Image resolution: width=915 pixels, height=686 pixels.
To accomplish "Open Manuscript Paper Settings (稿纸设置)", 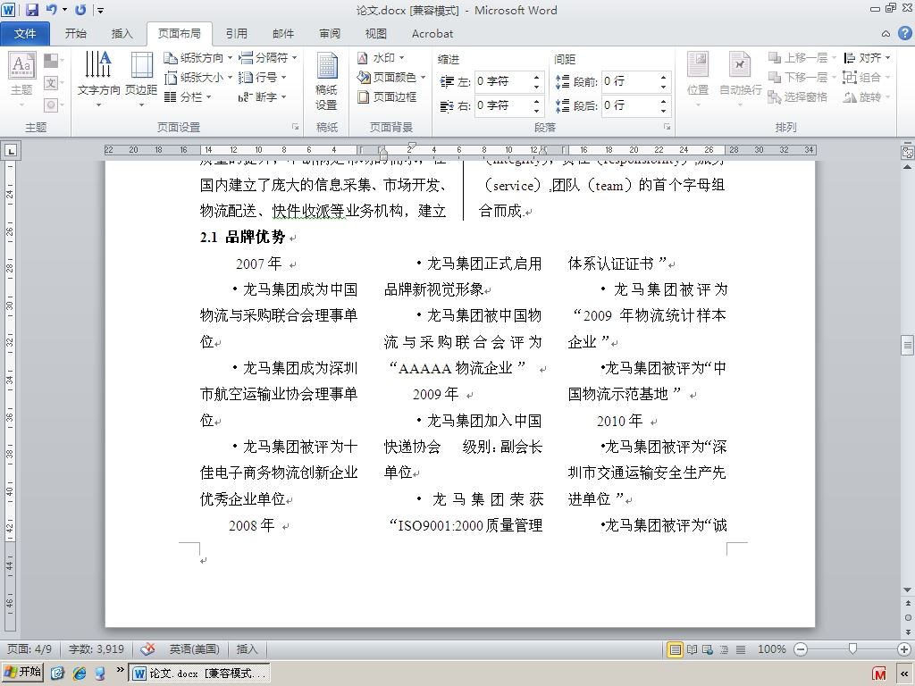I will coord(327,80).
